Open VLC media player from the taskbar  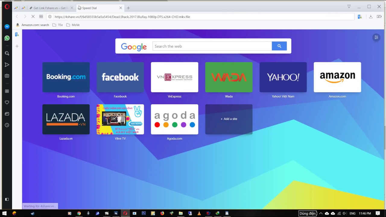click(x=199, y=213)
